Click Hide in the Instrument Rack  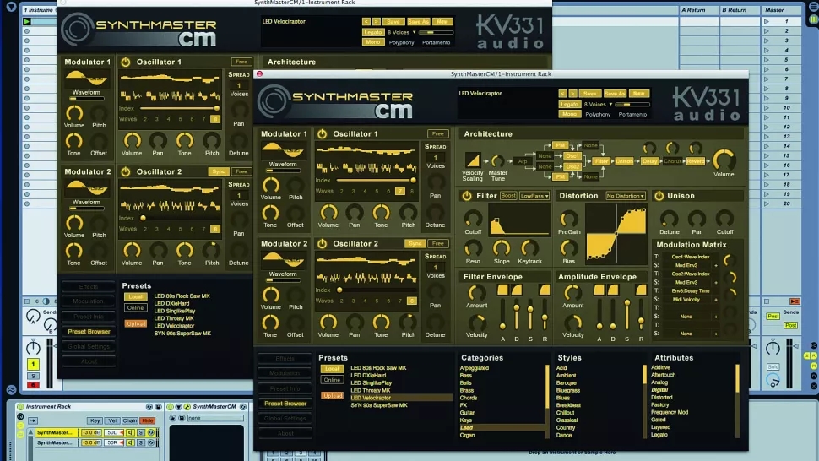click(x=149, y=420)
